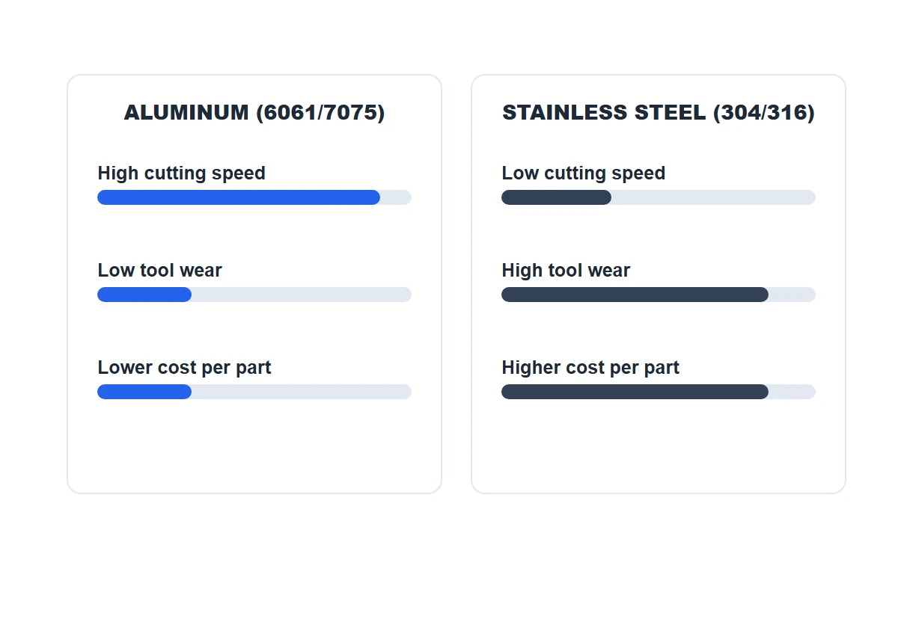Click the Lower cost per part bar

[254, 392]
